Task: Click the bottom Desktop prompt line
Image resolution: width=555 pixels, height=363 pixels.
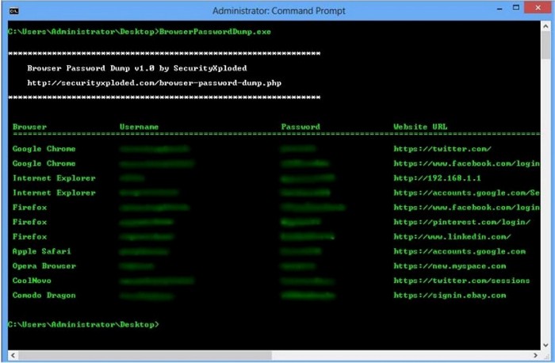Action: pyautogui.click(x=83, y=324)
